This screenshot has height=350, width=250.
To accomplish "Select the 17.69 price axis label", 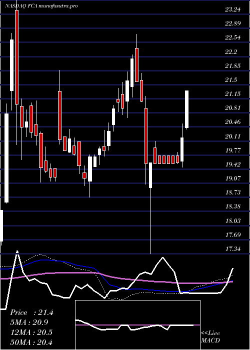I will 233,235.
